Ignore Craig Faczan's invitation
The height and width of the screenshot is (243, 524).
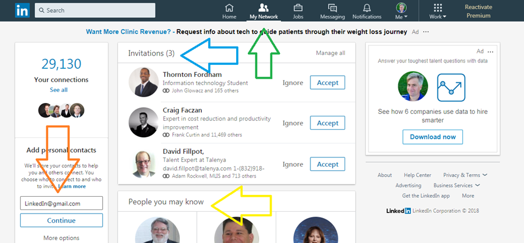pyautogui.click(x=293, y=123)
